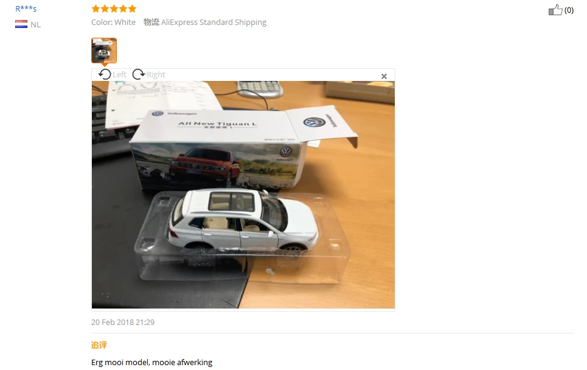587x370 pixels.
Task: Click the NL country label
Action: (x=35, y=25)
